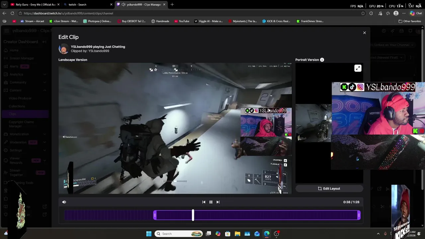Click the microphone icon in system tray
Screen dimensions: 425x239
click(385, 234)
